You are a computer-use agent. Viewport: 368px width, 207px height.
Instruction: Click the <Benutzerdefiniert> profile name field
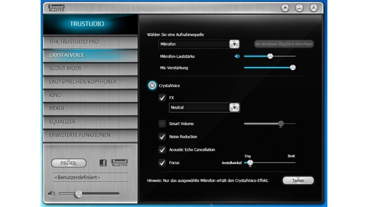[90, 177]
